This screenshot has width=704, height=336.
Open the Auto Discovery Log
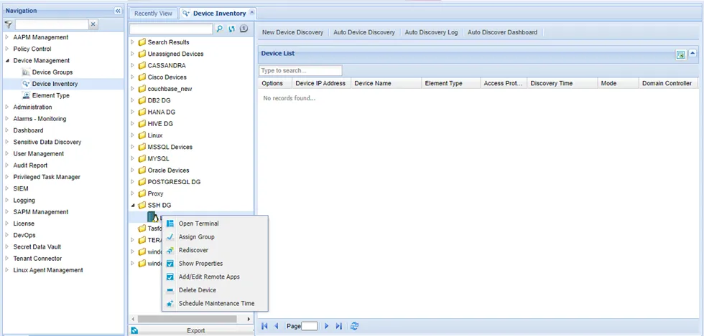(x=431, y=32)
